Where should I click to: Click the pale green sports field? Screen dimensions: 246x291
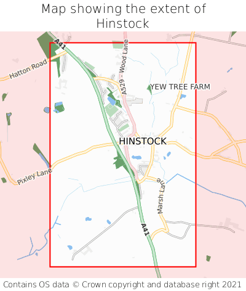[x=111, y=110]
